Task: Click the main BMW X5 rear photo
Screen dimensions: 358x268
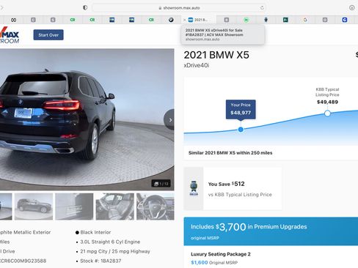Action: point(87,119)
